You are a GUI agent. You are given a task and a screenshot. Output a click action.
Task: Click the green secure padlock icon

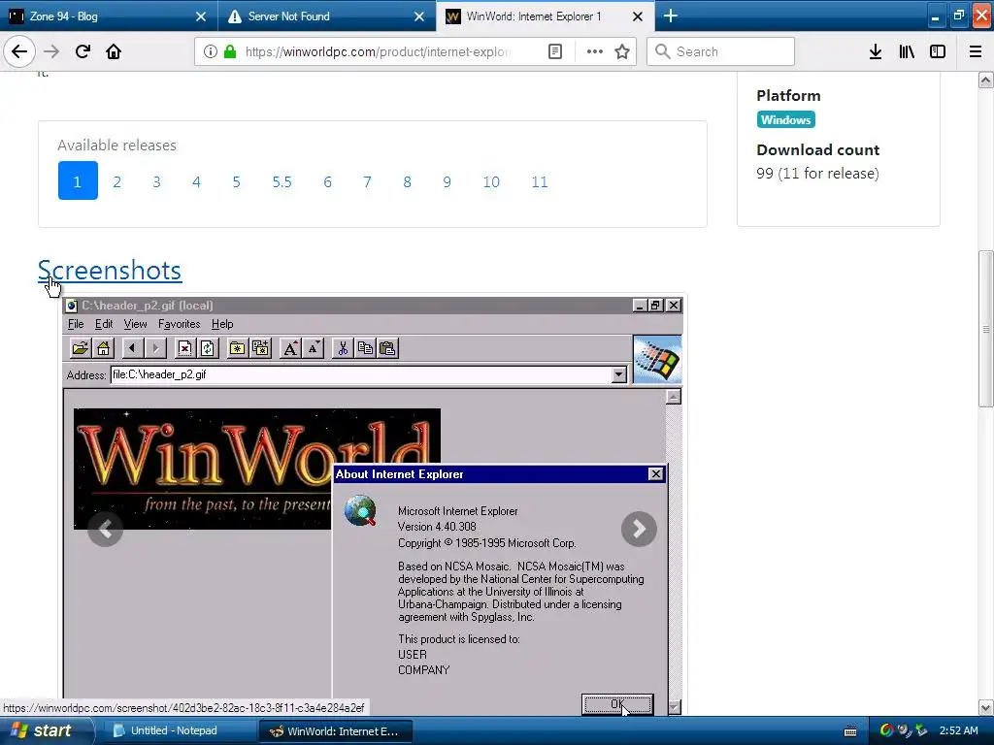coord(229,52)
